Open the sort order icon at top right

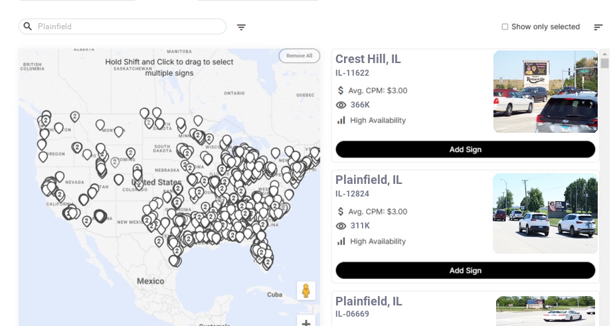(598, 27)
